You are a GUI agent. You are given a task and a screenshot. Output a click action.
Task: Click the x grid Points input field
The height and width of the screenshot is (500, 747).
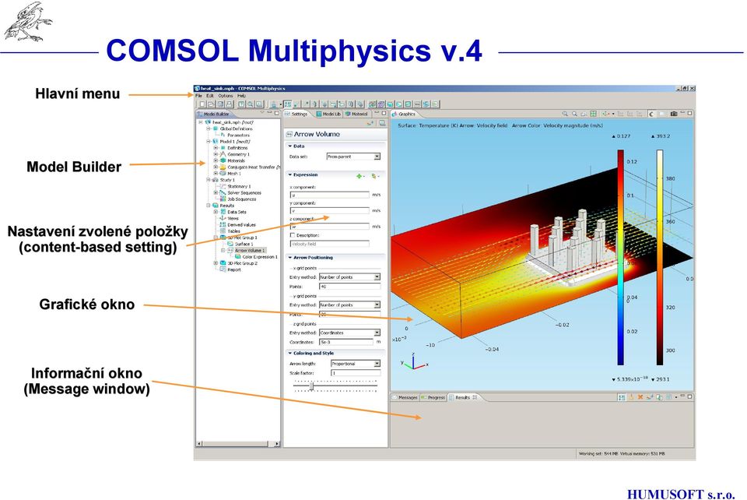pyautogui.click(x=349, y=287)
